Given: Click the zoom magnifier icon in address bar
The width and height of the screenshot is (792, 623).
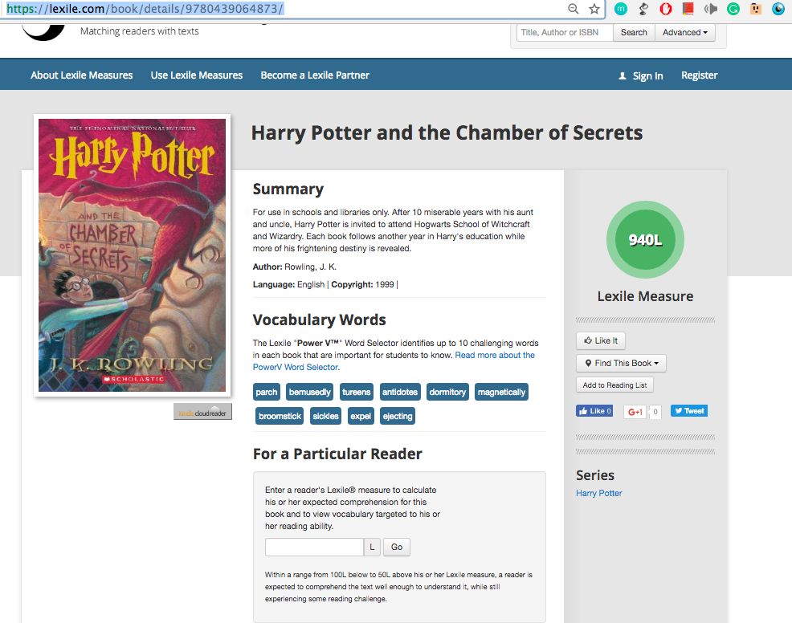Looking at the screenshot, I should [x=573, y=9].
